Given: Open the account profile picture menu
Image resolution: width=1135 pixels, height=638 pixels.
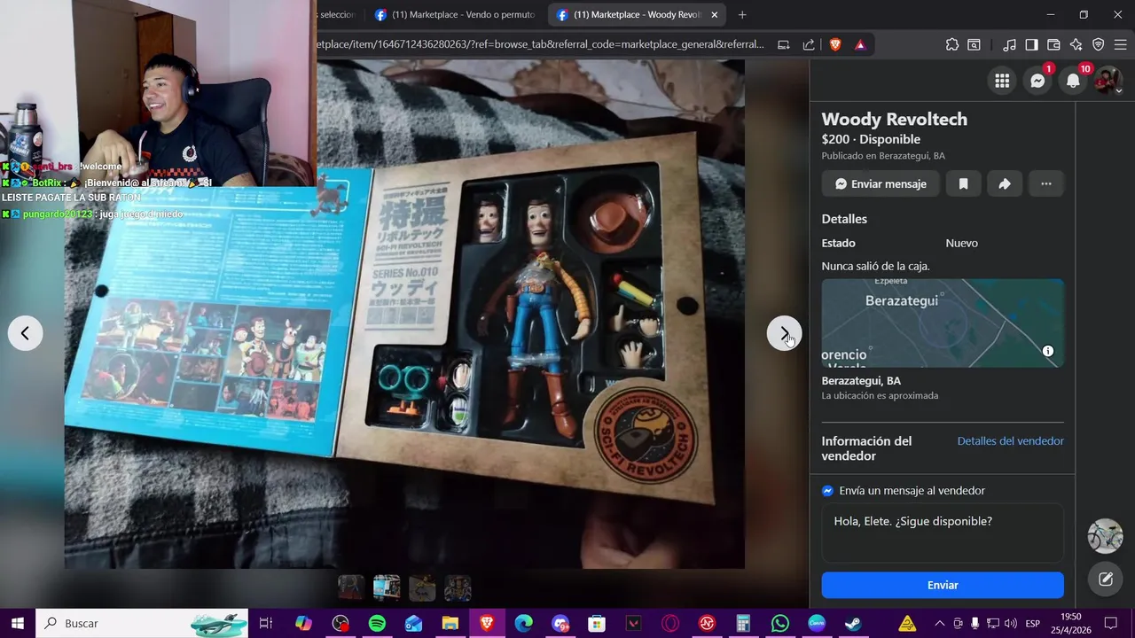Looking at the screenshot, I should (1108, 82).
